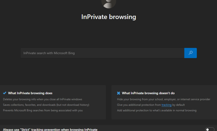This screenshot has height=131, width=217.
Task: Click the blue checkmark icon
Action: 5,93
